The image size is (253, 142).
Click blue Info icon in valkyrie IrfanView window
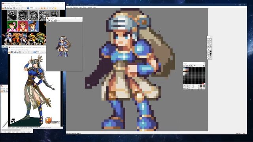tap(34, 52)
